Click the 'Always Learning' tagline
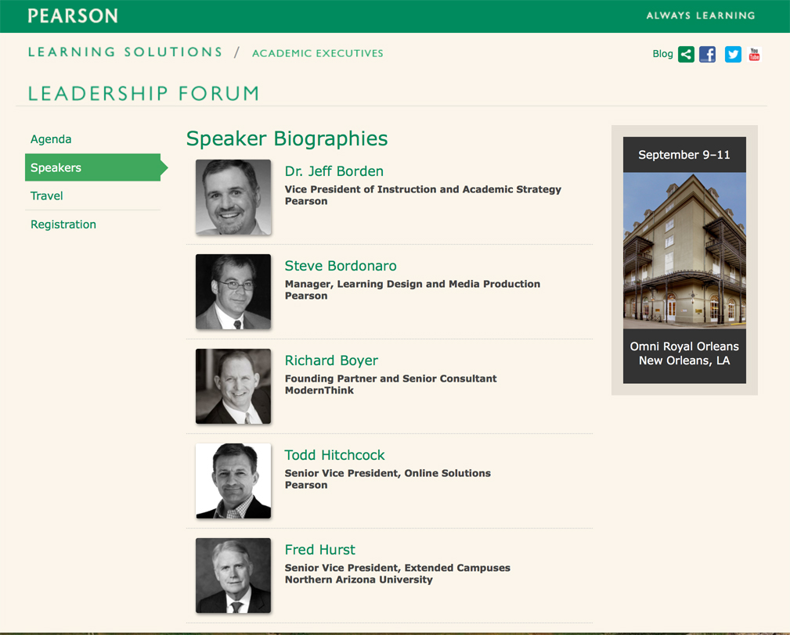Viewport: 790px width, 635px height. pyautogui.click(x=701, y=16)
